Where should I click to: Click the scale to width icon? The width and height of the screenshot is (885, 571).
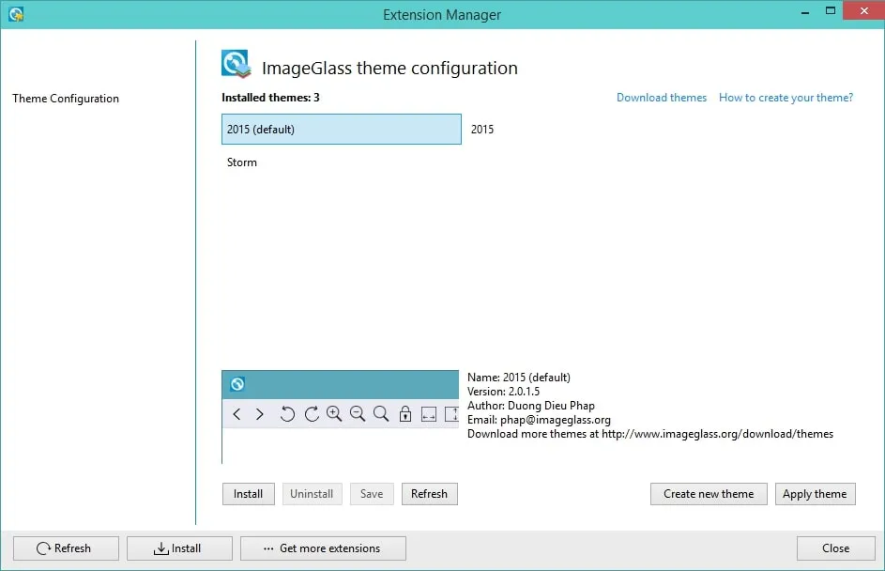429,414
